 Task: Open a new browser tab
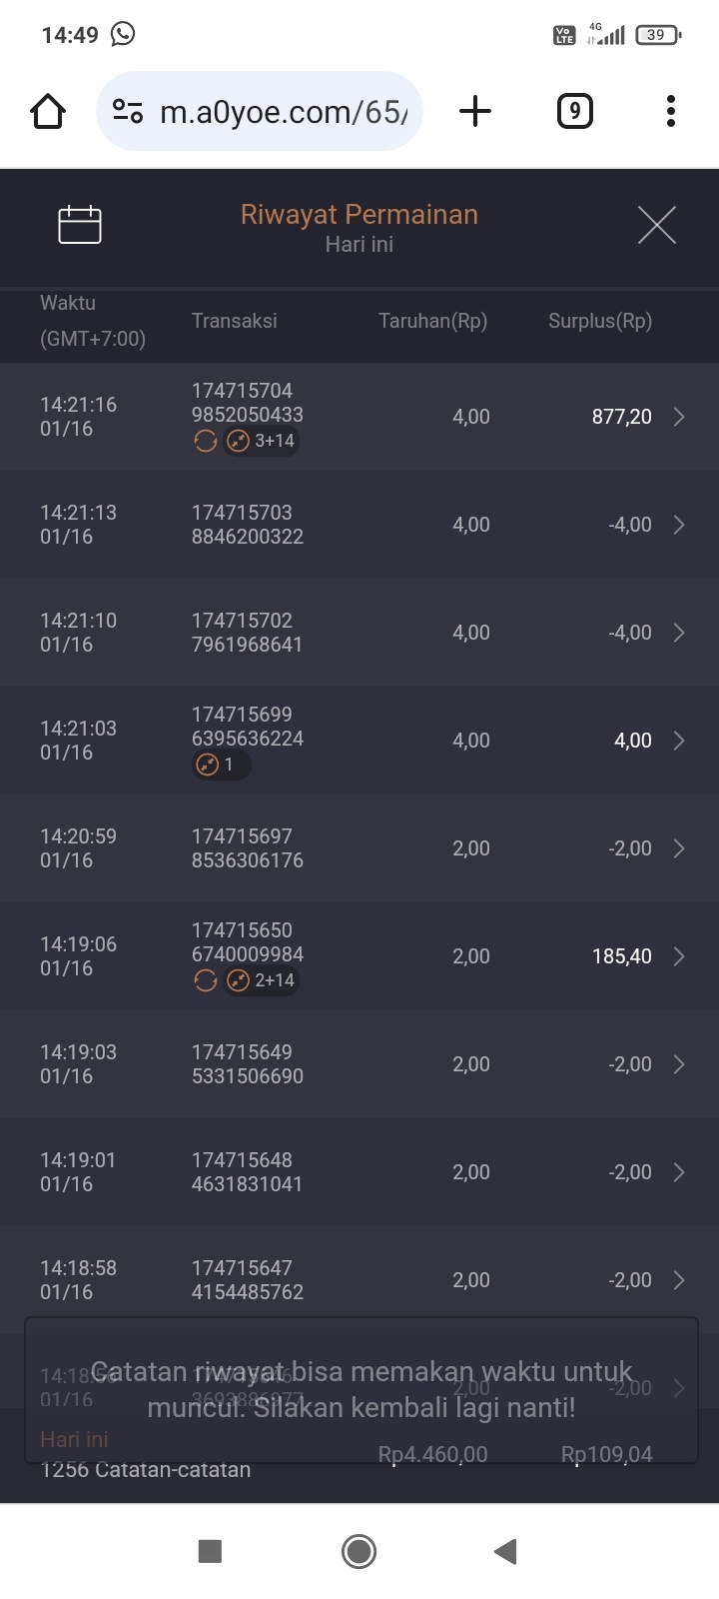coord(475,111)
